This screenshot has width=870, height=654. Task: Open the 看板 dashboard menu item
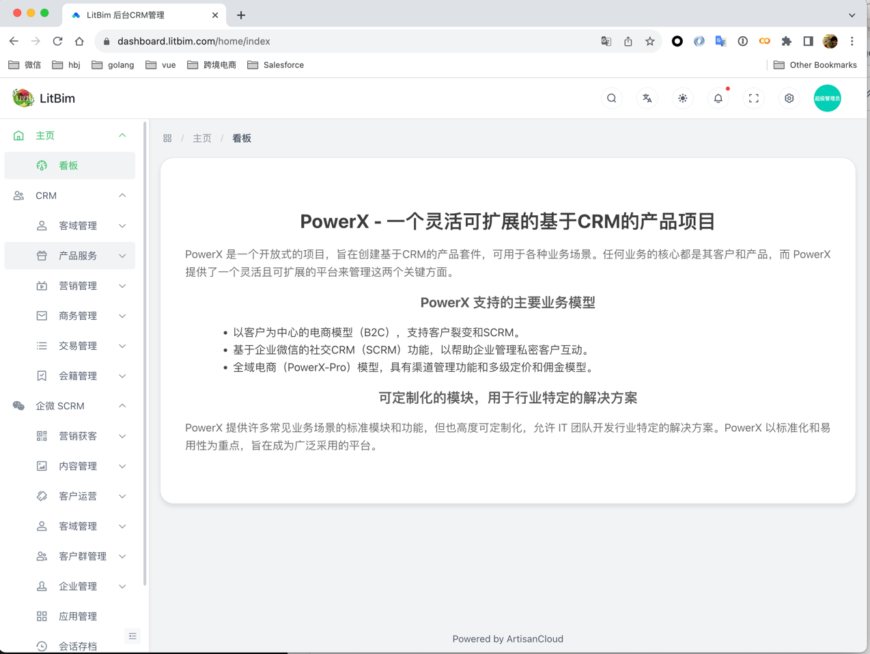coord(70,165)
